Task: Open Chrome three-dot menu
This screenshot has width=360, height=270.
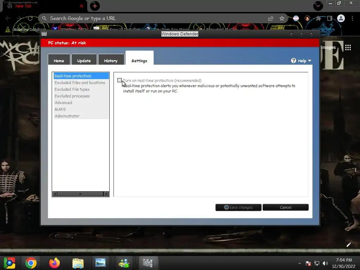Action: (352, 18)
